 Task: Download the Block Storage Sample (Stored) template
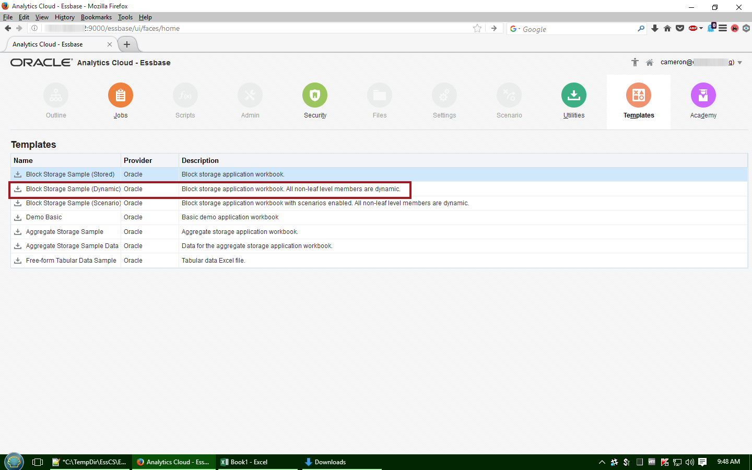(x=18, y=174)
